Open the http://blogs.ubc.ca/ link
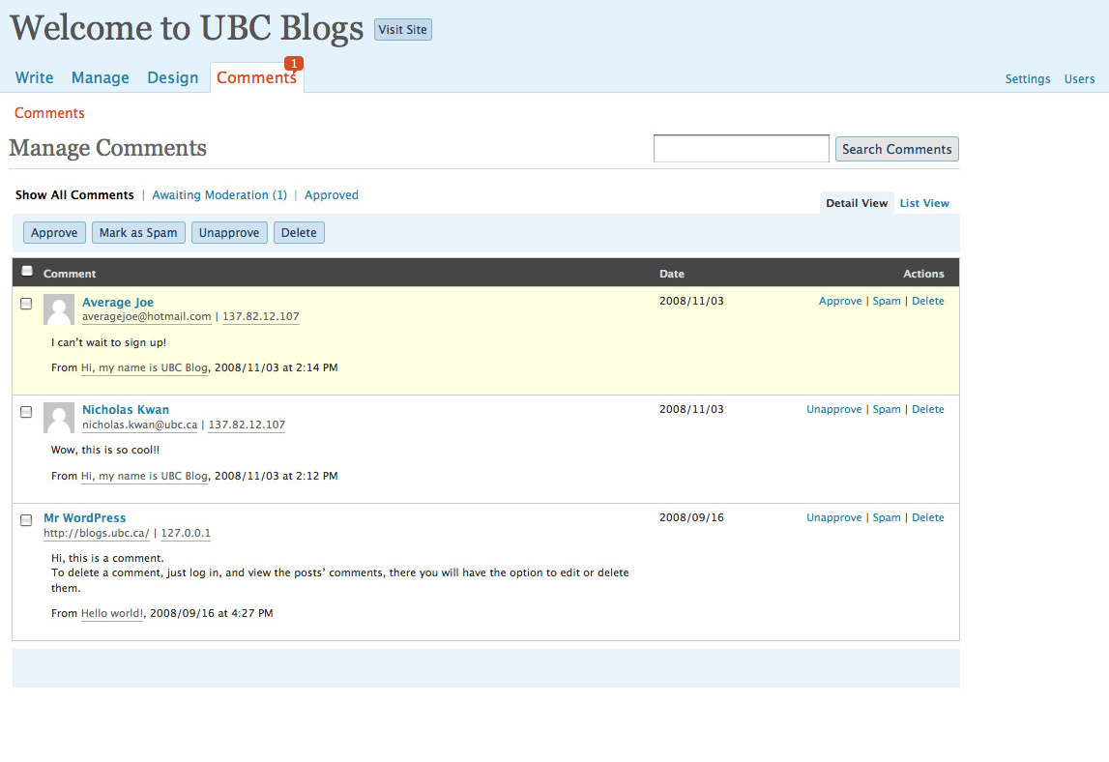The image size is (1109, 762). pos(96,533)
